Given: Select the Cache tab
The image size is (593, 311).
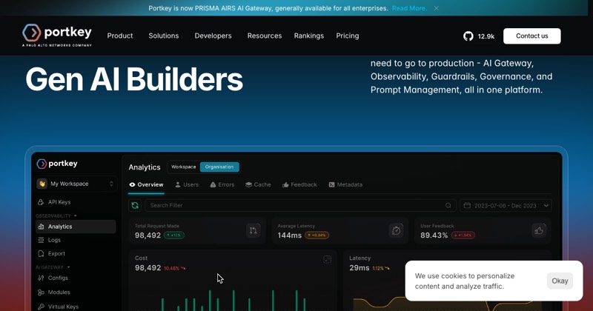Looking at the screenshot, I should coord(258,185).
